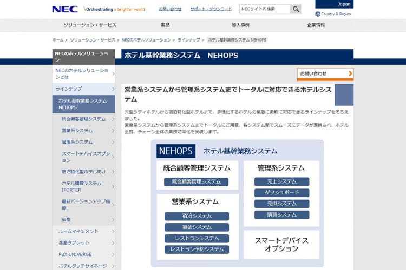The height and width of the screenshot is (270, 406).
Task: Click diagram button レストランシステム
Action: 197,238
